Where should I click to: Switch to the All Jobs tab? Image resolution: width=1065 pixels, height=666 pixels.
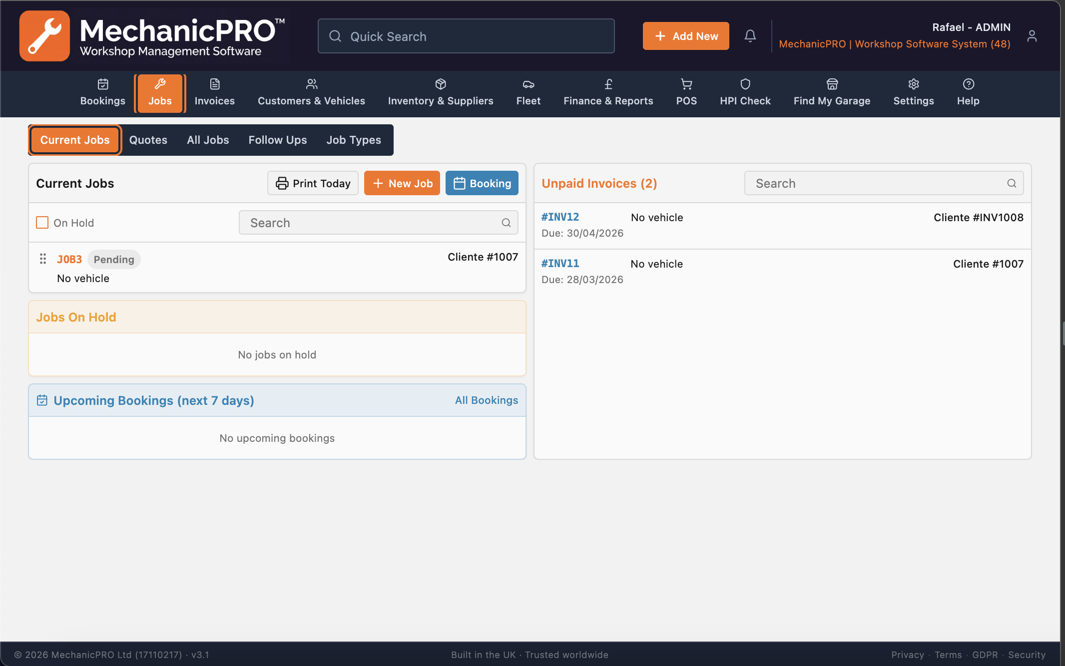208,140
